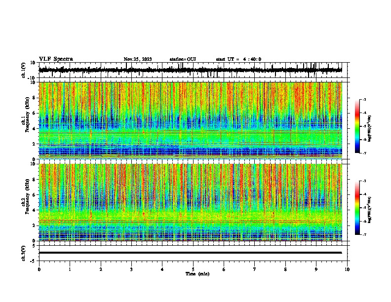This screenshot has width=391, height=302.
Task: Click inside the ch.2 spectrogram plot
Action: coord(190,202)
